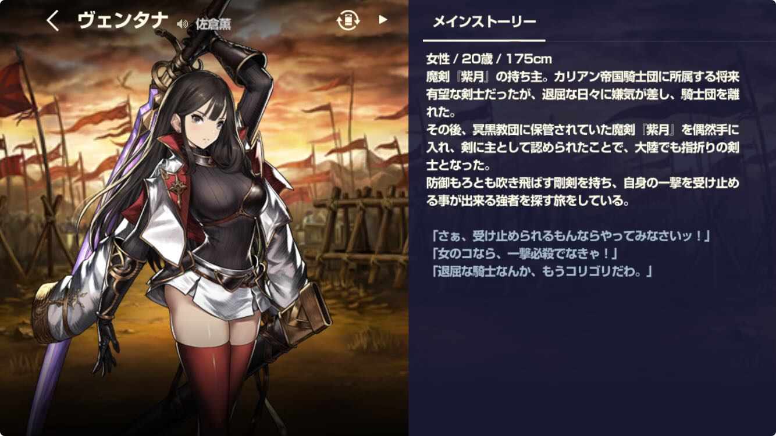Click the white play triangle button

tap(382, 20)
